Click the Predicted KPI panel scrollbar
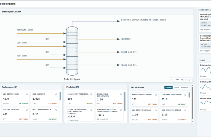The width and height of the screenshot is (211, 137). [x=125, y=101]
